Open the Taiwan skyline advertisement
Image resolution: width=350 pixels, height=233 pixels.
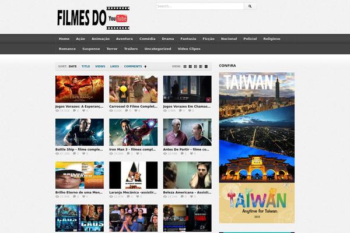pos(257,127)
